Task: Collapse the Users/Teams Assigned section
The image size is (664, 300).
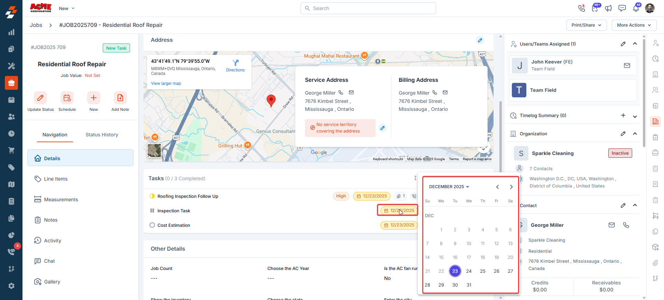Action: tap(635, 44)
